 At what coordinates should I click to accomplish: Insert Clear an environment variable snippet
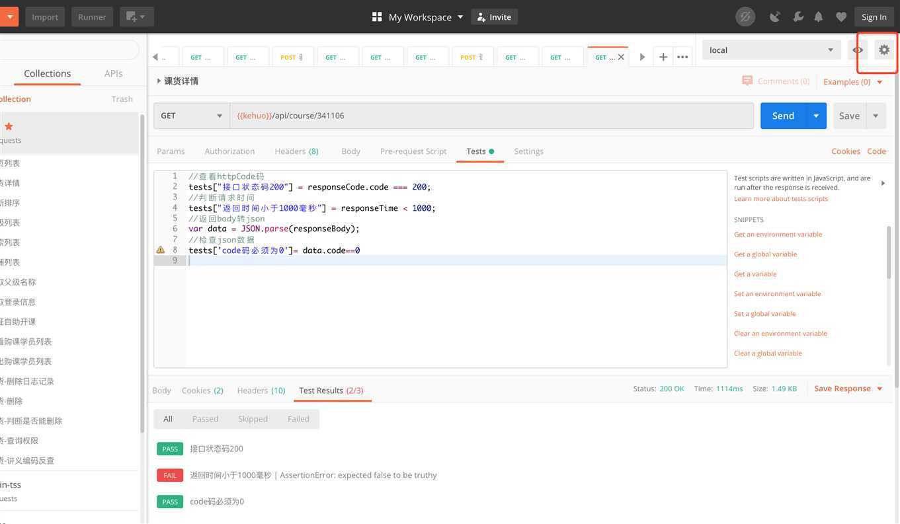click(780, 333)
